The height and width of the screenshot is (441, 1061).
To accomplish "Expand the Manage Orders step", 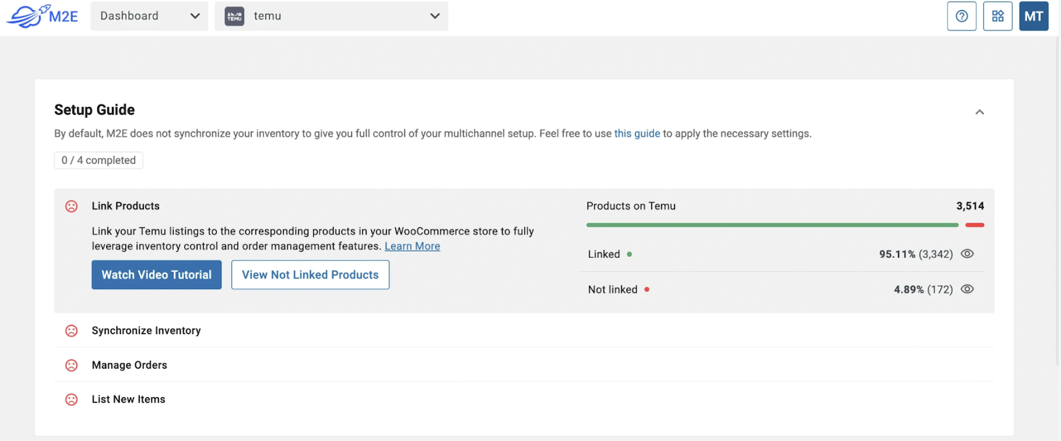I will [129, 365].
